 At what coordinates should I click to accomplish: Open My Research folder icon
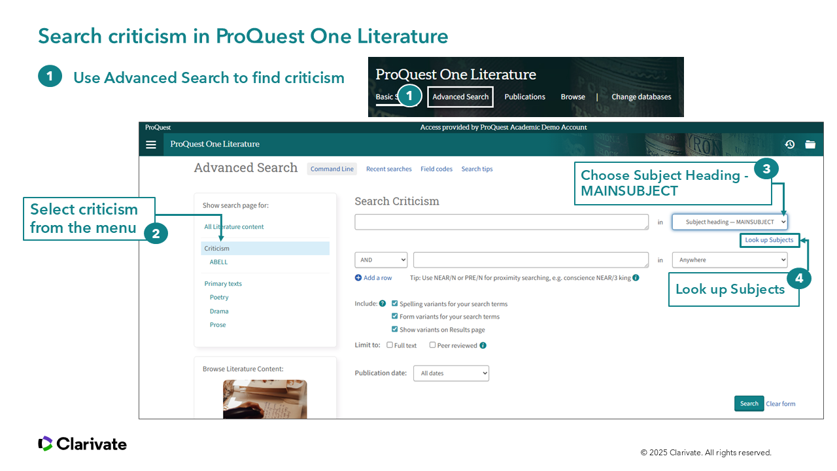(810, 145)
